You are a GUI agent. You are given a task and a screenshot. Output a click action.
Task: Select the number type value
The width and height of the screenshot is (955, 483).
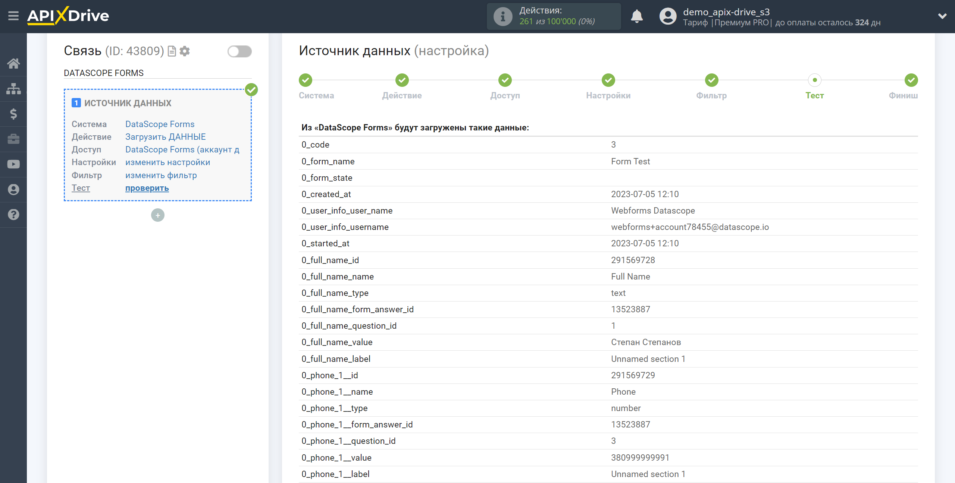626,408
